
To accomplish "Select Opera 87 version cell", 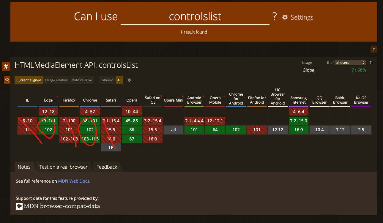I will [132, 139].
